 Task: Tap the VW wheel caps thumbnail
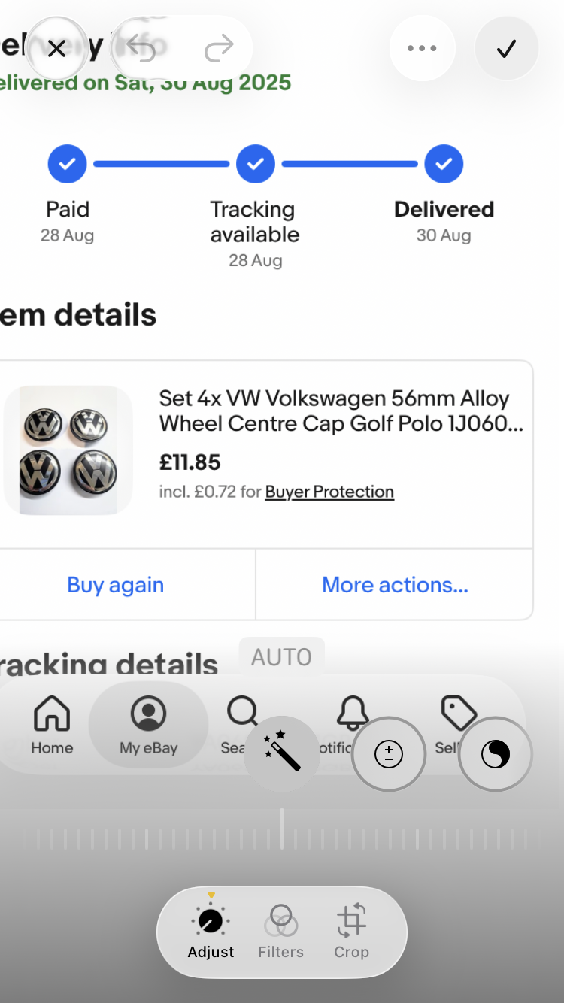point(68,450)
